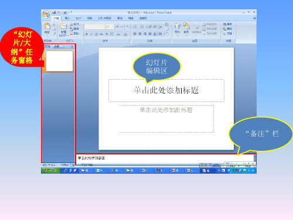Click the New Slide icon
This screenshot has width=293, height=220.
[x=63, y=26]
